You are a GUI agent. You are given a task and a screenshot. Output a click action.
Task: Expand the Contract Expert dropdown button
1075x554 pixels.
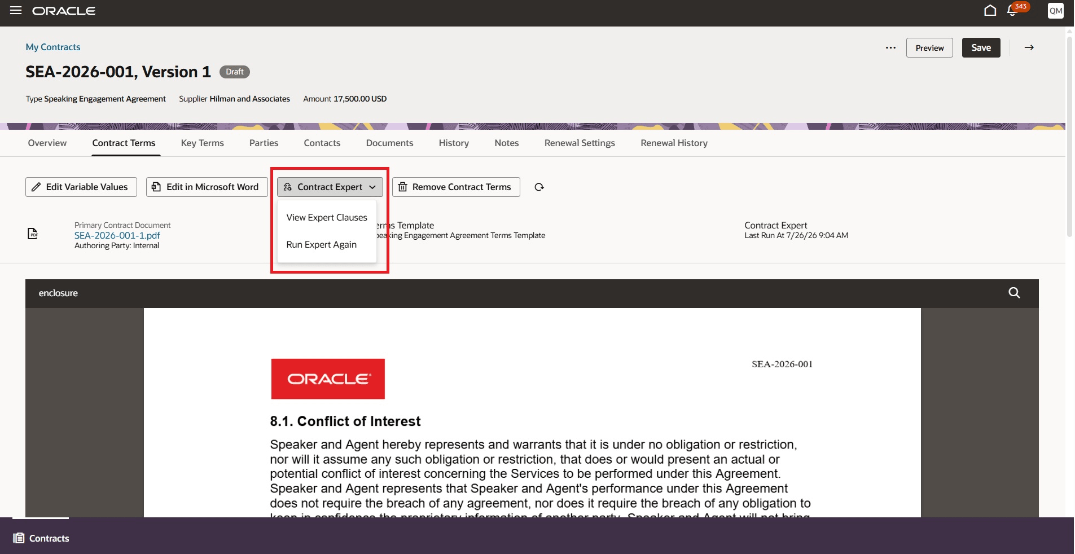[x=330, y=187]
